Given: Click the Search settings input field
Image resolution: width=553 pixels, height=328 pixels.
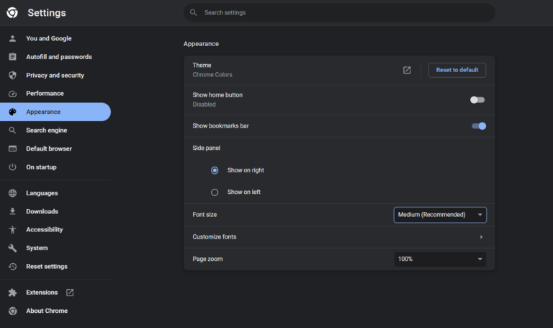Looking at the screenshot, I should [338, 12].
